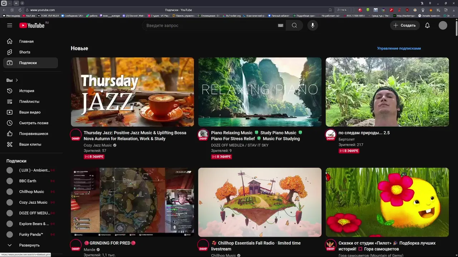Open Ваши клипы in the sidebar
The height and width of the screenshot is (257, 458).
[x=31, y=144]
